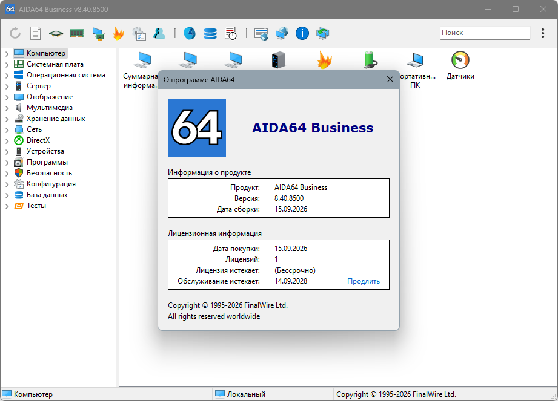Close the О программе AIDA64 dialog
Screen dimensions: 558x401
pyautogui.click(x=390, y=80)
